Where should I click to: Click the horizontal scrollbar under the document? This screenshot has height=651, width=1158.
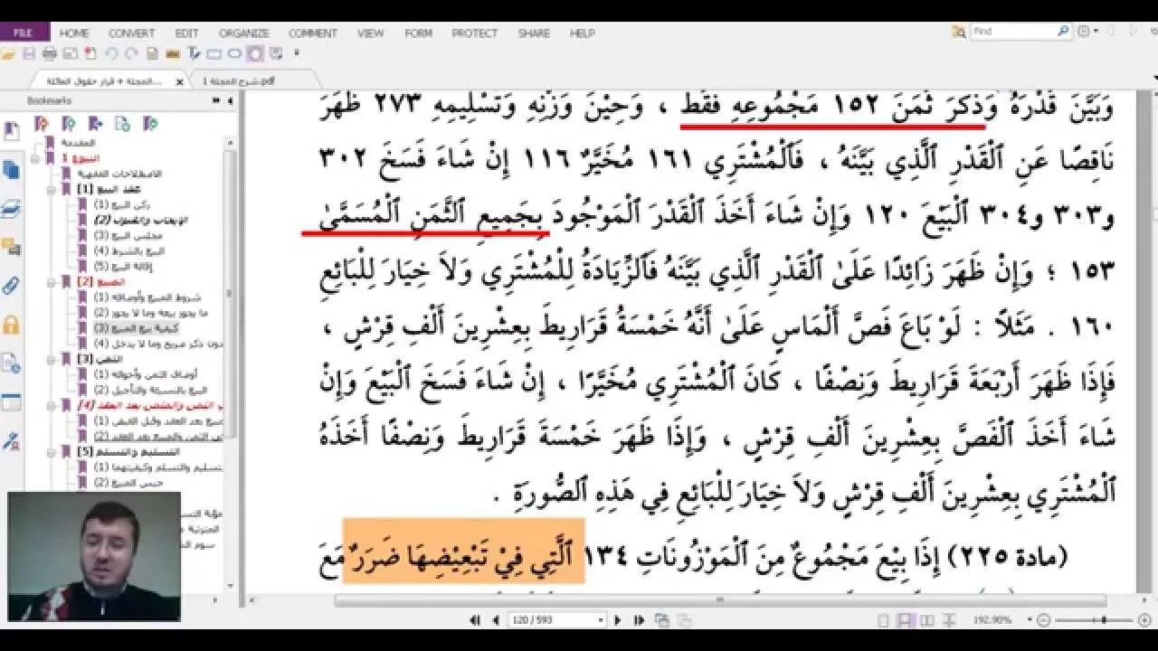pos(721,600)
